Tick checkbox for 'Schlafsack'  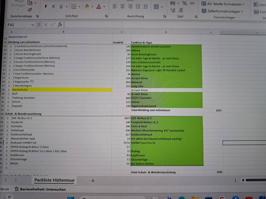coord(7,131)
